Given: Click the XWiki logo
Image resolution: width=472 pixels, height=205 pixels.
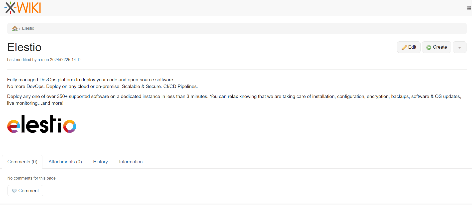Looking at the screenshot, I should pos(23,8).
